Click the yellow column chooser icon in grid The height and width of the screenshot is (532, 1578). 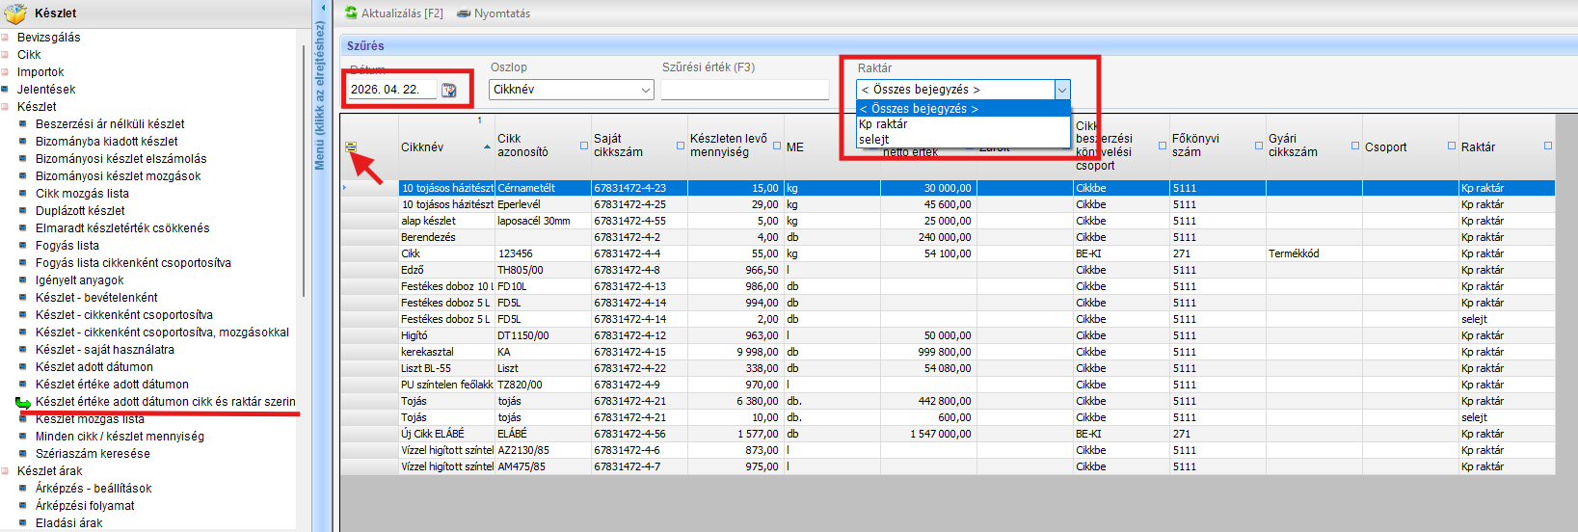351,147
